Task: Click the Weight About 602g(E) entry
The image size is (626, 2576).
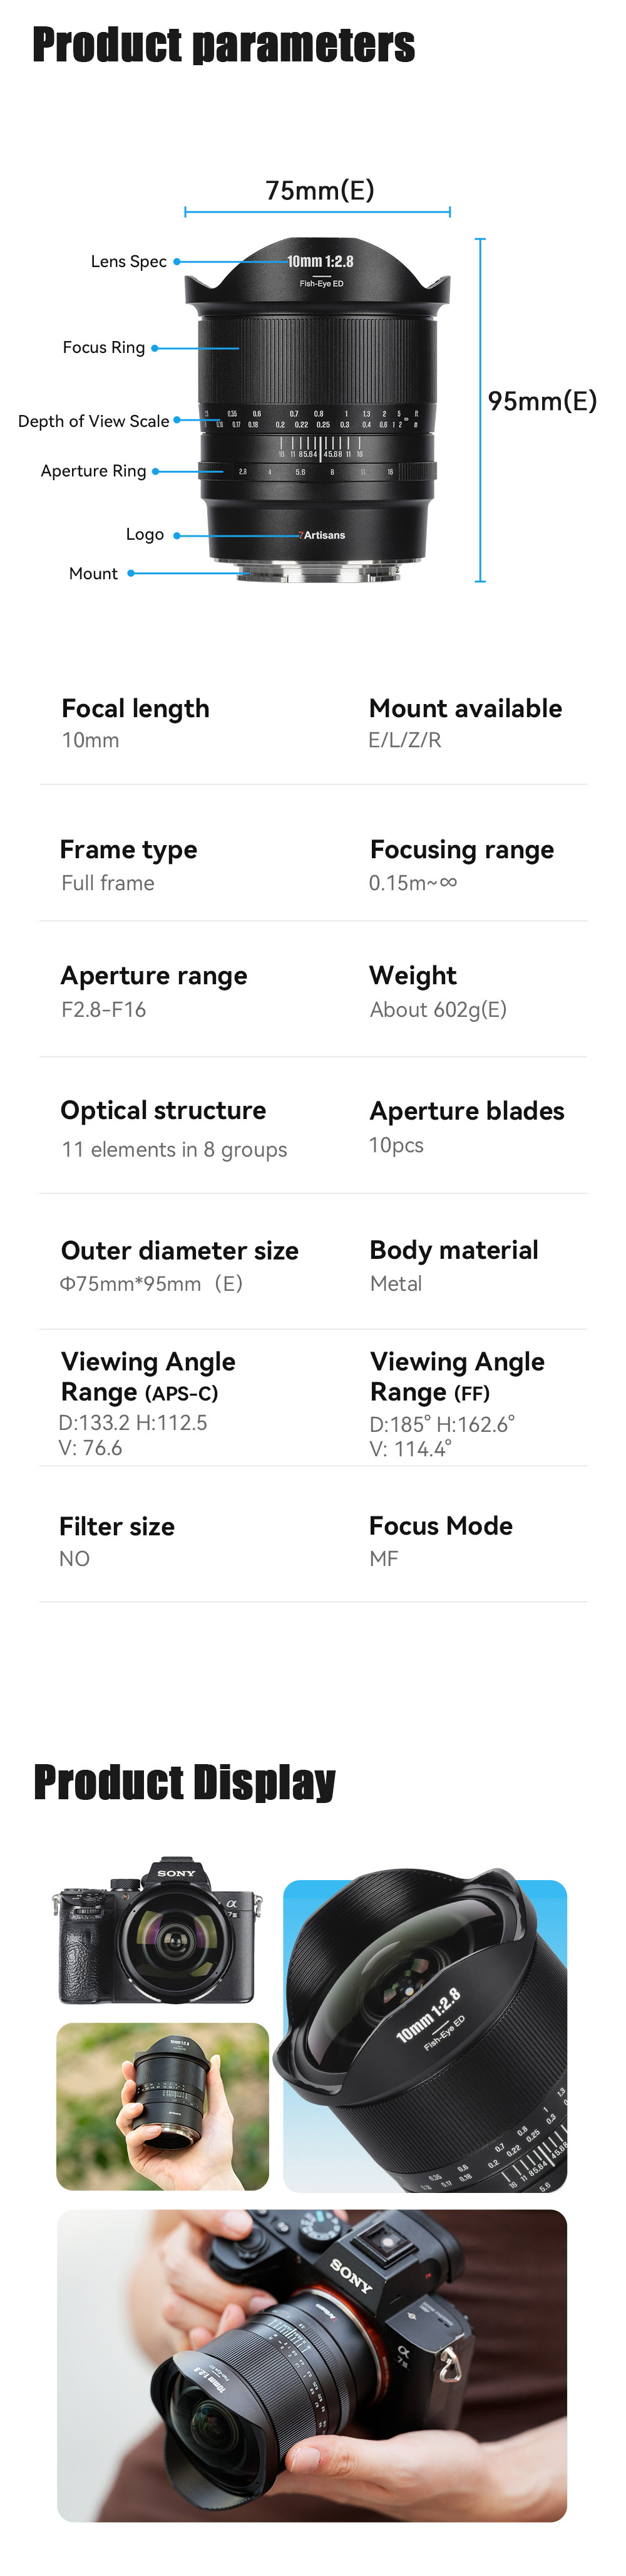Action: click(x=438, y=992)
